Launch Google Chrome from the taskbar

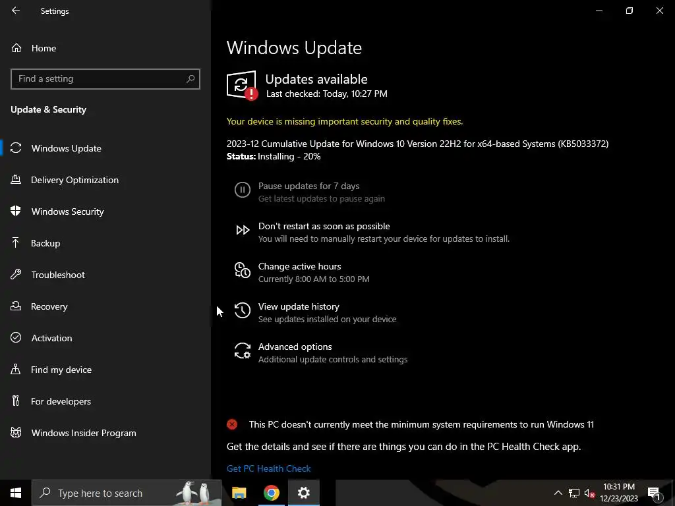click(271, 493)
